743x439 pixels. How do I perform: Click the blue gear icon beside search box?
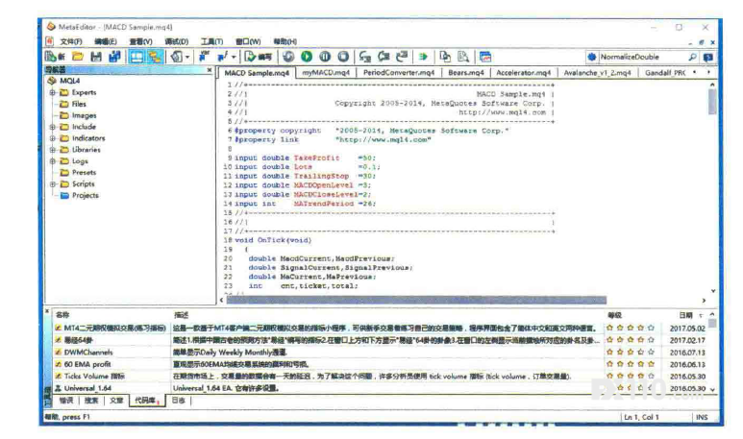[x=592, y=57]
